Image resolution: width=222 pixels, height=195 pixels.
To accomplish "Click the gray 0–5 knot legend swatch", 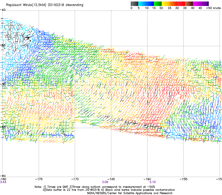I will tap(134, 4).
